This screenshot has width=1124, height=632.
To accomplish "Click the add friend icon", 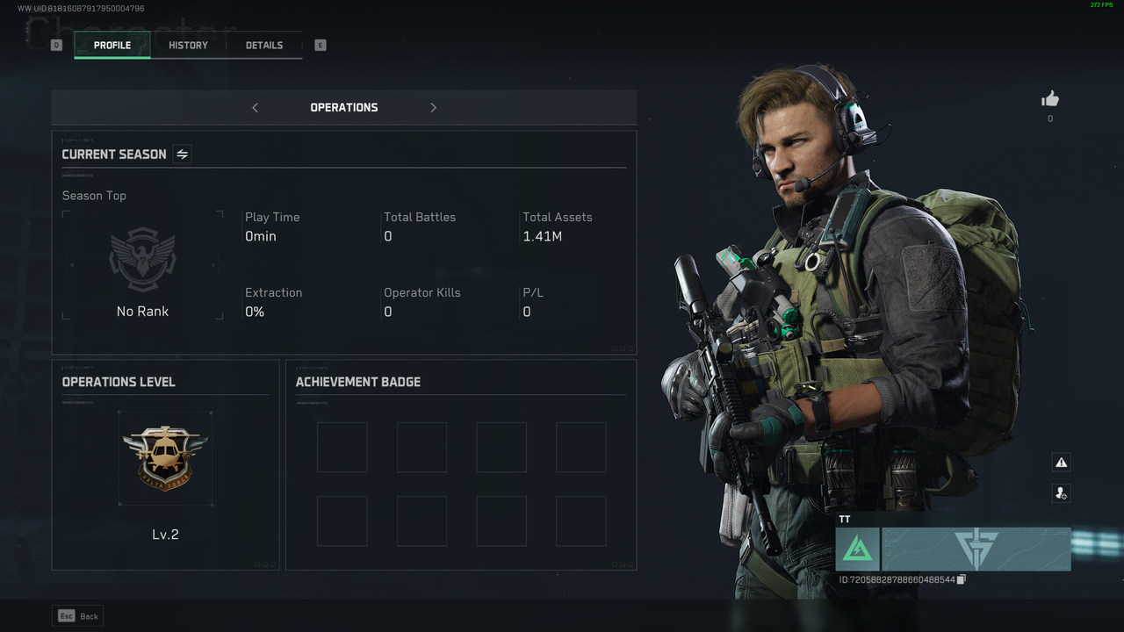I will pos(1061,493).
